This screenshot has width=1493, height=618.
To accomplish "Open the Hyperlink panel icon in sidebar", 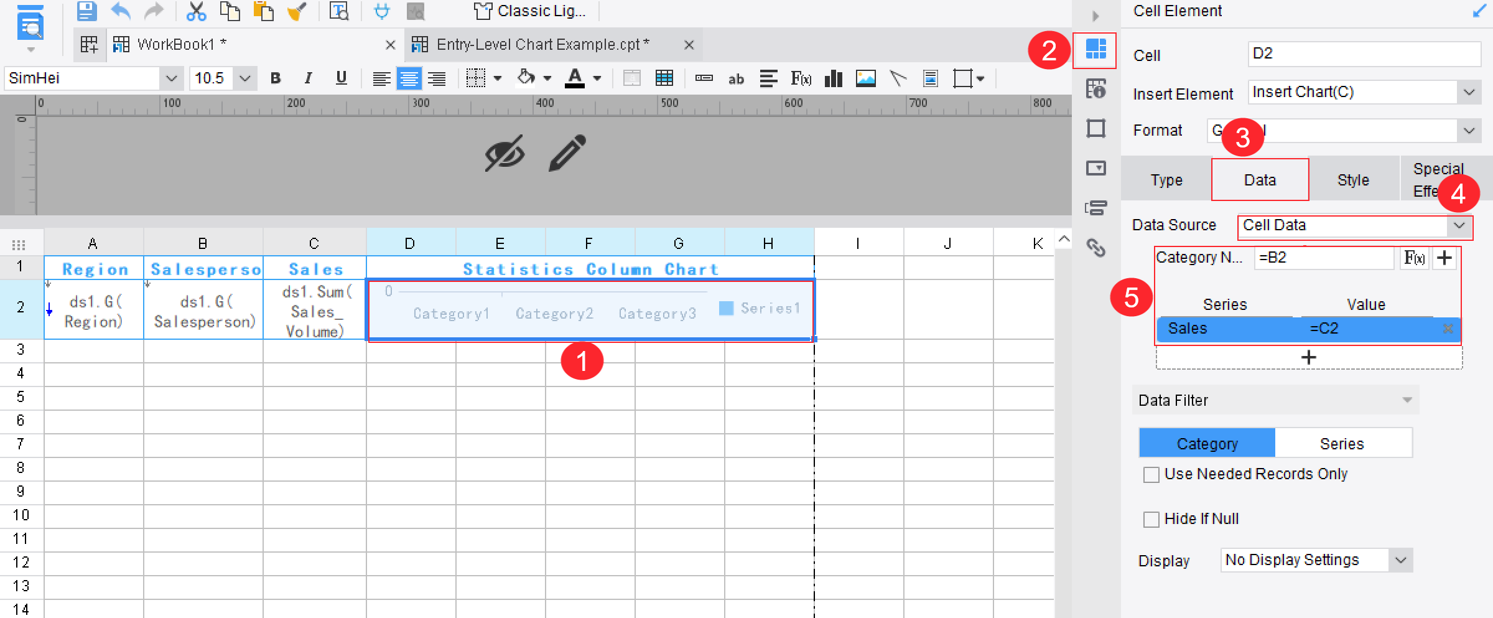I will [x=1095, y=248].
